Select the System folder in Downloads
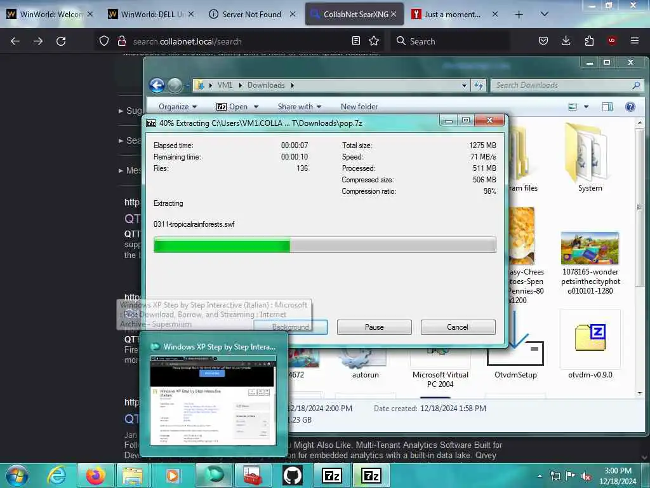The width and height of the screenshot is (650, 488). click(590, 157)
